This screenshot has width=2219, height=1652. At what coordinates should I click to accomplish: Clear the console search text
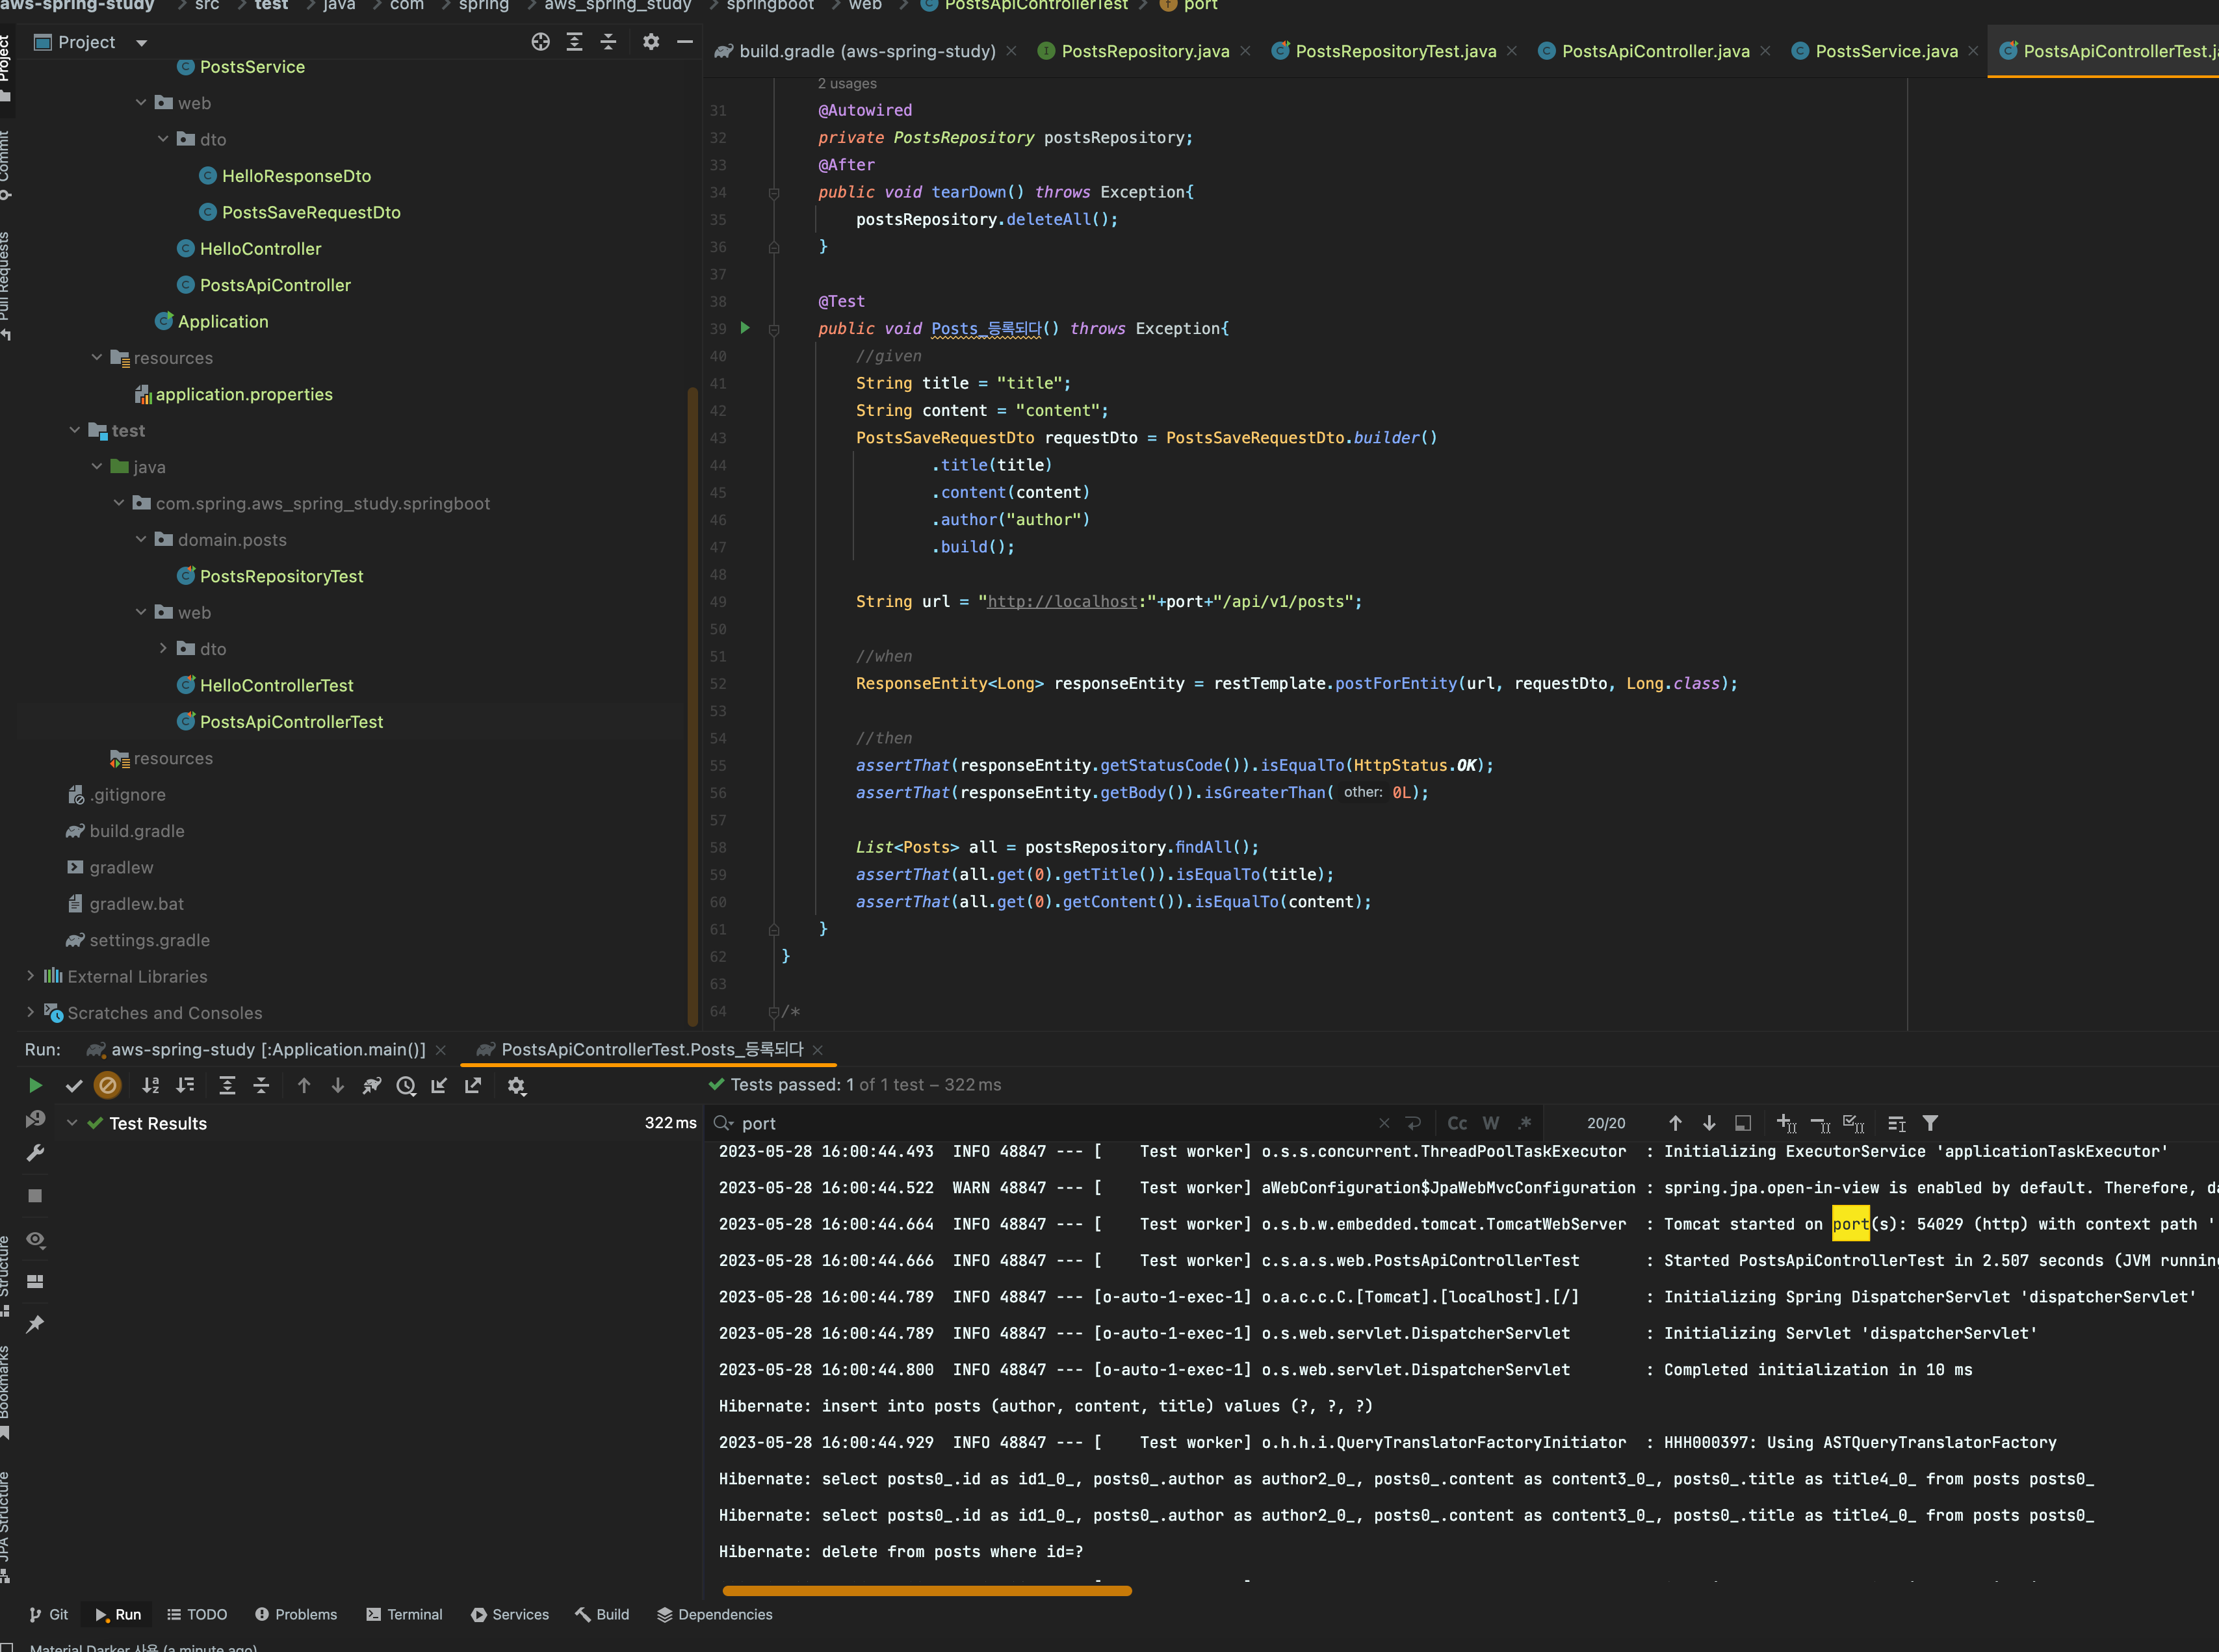pyautogui.click(x=1384, y=1123)
